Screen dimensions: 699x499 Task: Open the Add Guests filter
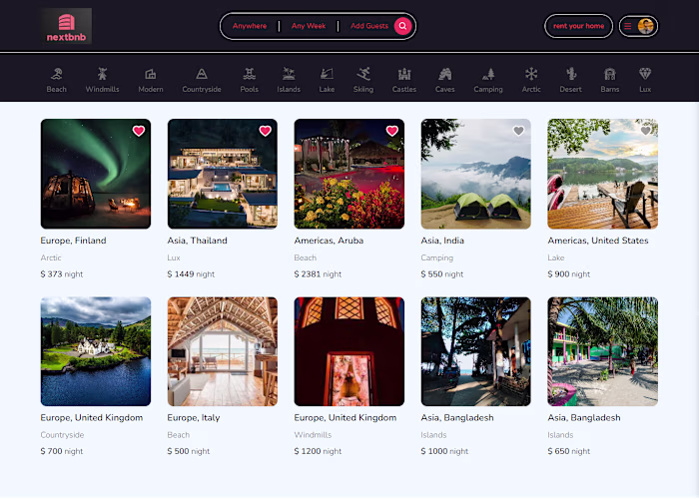coord(369,26)
